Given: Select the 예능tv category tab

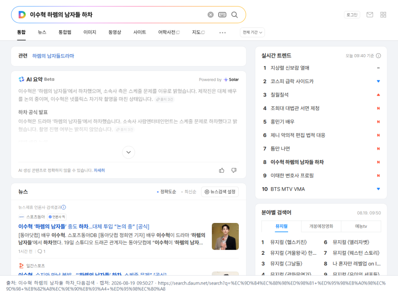Looking at the screenshot, I should pos(361,226).
